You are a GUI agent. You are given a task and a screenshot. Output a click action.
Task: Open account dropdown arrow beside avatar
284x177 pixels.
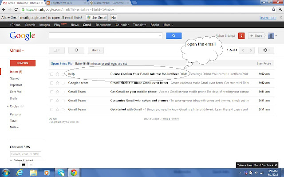[x=276, y=36]
